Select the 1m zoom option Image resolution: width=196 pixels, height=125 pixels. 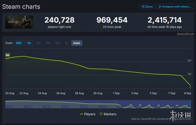click(x=39, y=43)
